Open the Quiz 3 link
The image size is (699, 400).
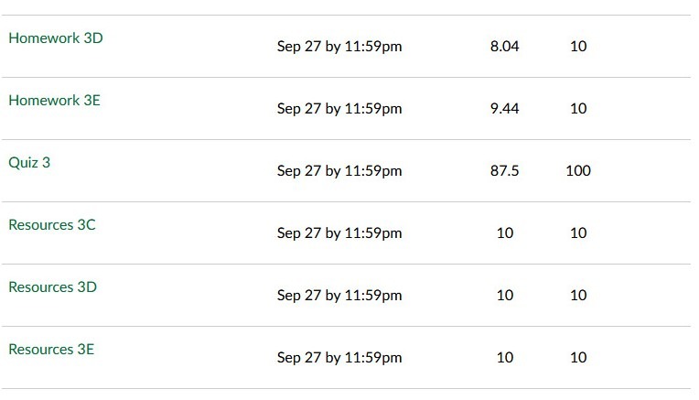[29, 163]
